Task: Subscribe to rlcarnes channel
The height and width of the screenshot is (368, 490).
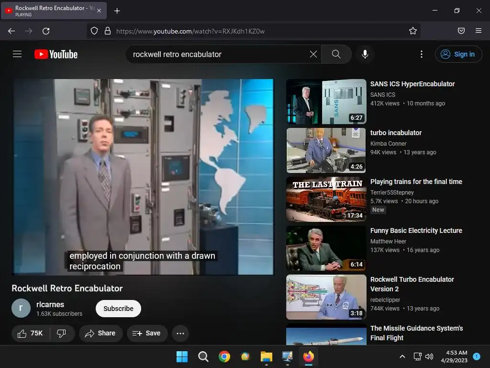Action: 119,309
